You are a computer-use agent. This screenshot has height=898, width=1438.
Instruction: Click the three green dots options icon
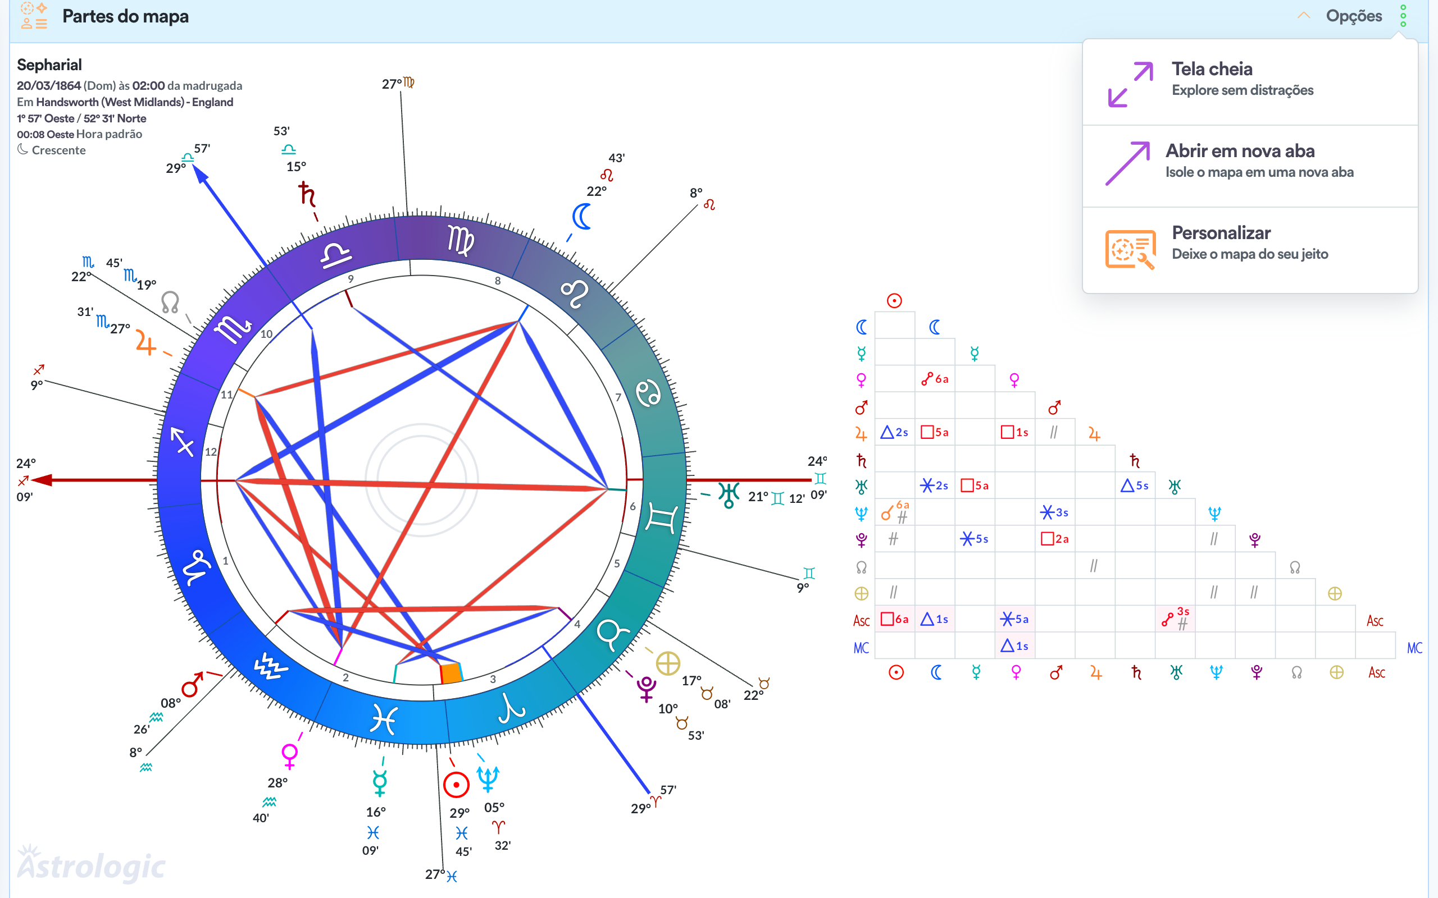pyautogui.click(x=1403, y=16)
